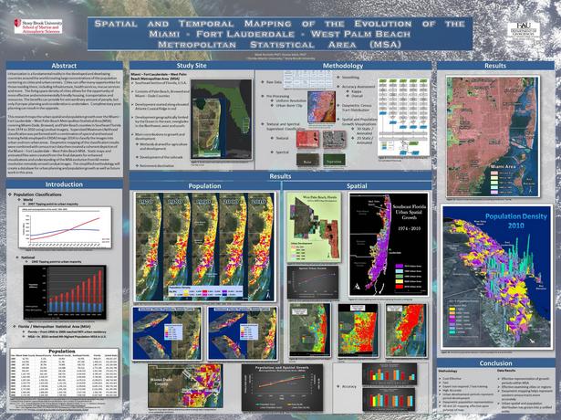This screenshot has width=561, height=420.
Task: Open the lower accuracy bar chart
Action: (389, 400)
